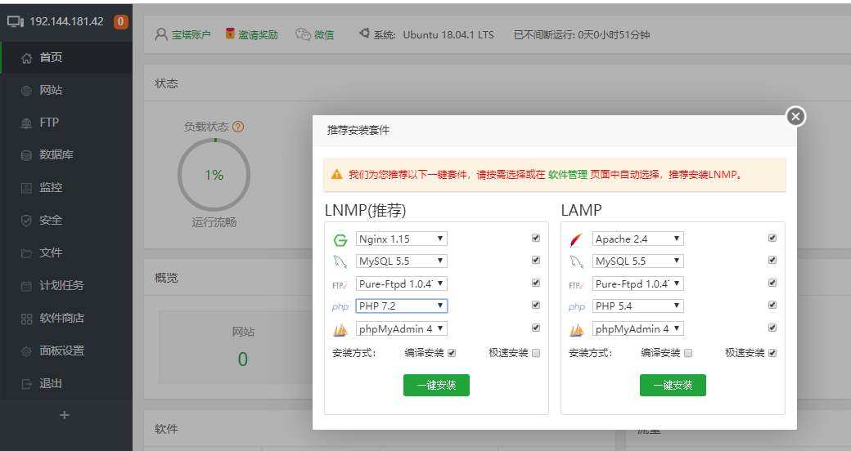Click the user icon beside 宝塔账户
Image resolution: width=851 pixels, height=451 pixels.
[160, 34]
